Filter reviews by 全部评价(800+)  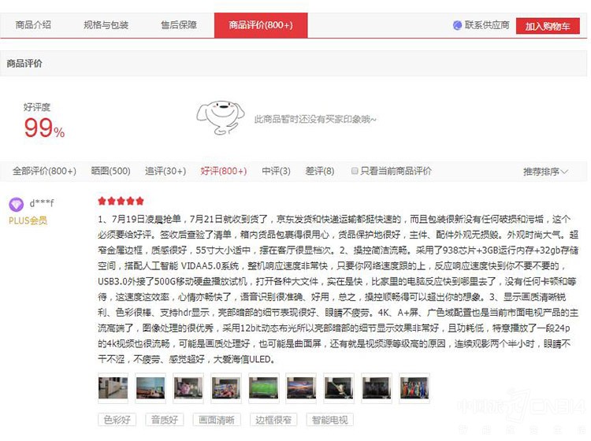pyautogui.click(x=44, y=171)
